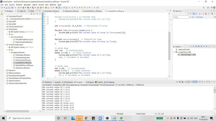Click the New Java Class icon

pos(41,7)
